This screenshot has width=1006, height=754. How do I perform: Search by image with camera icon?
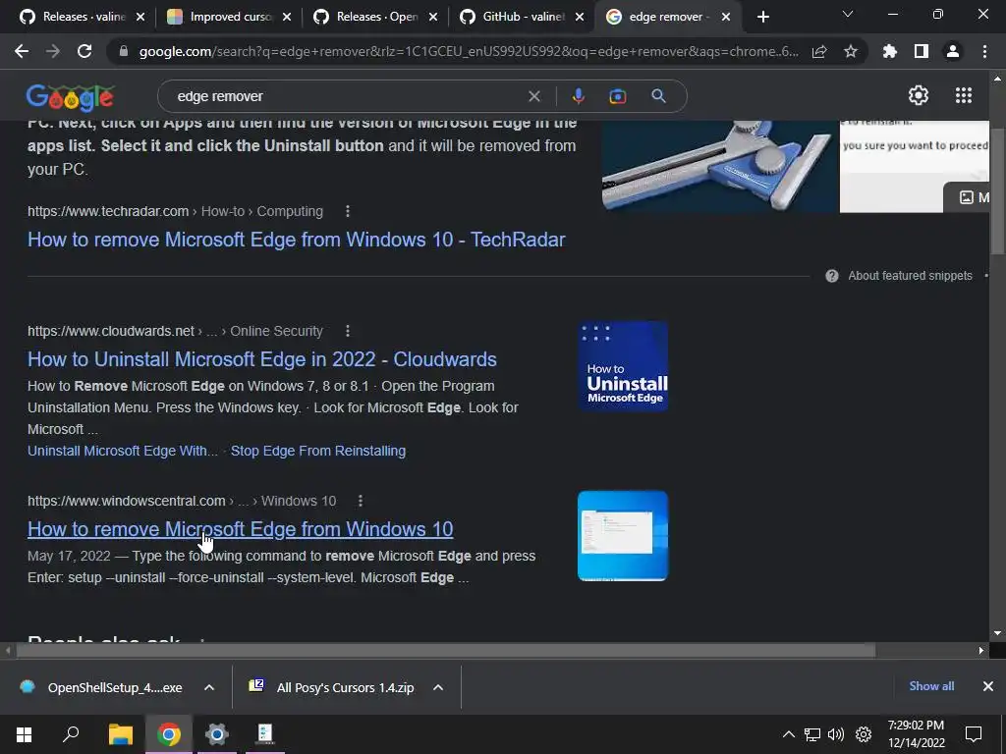[617, 96]
